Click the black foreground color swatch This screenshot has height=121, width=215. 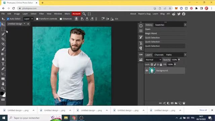(x=2, y=93)
